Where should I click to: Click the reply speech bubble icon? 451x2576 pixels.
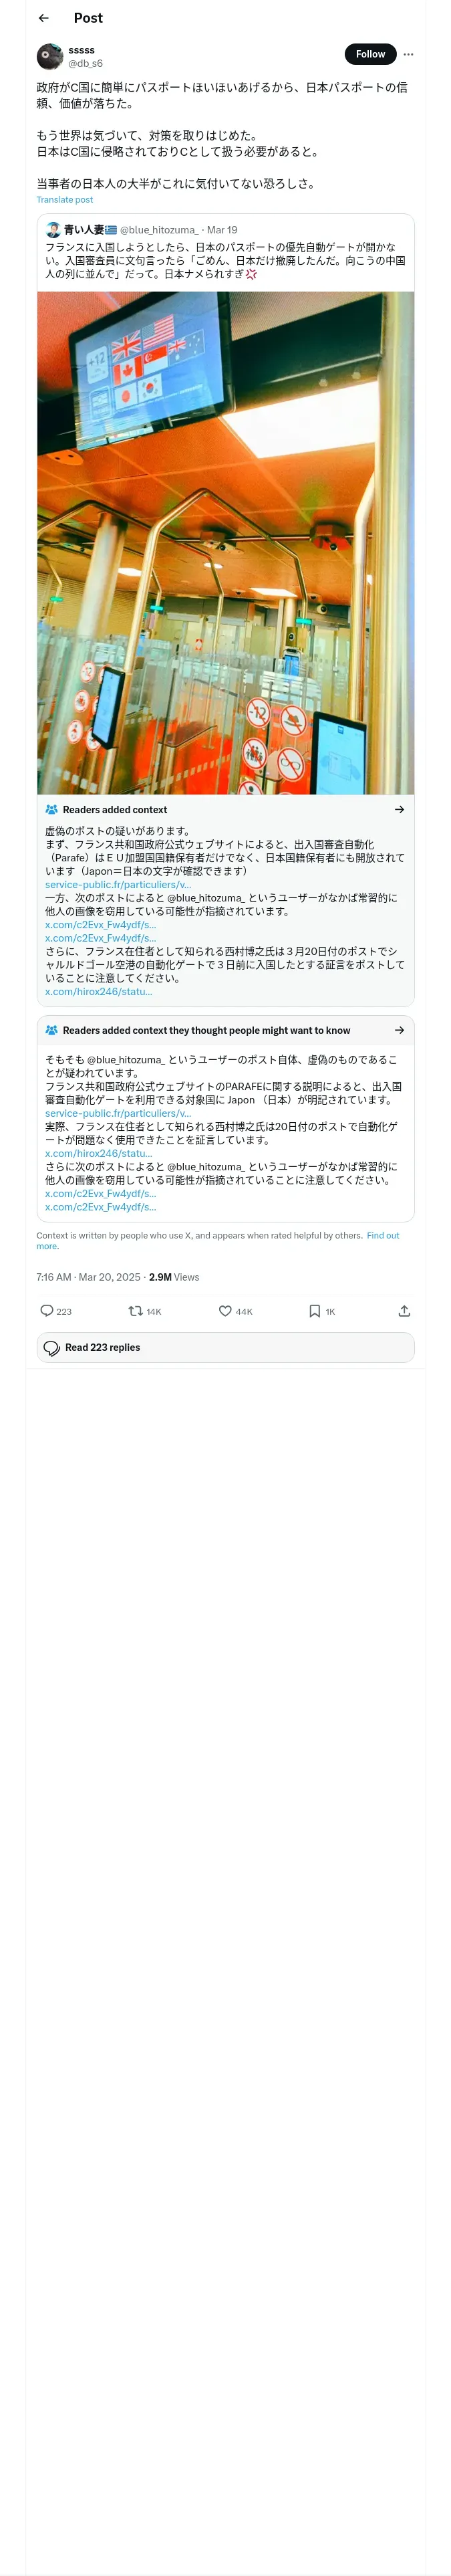[47, 1310]
